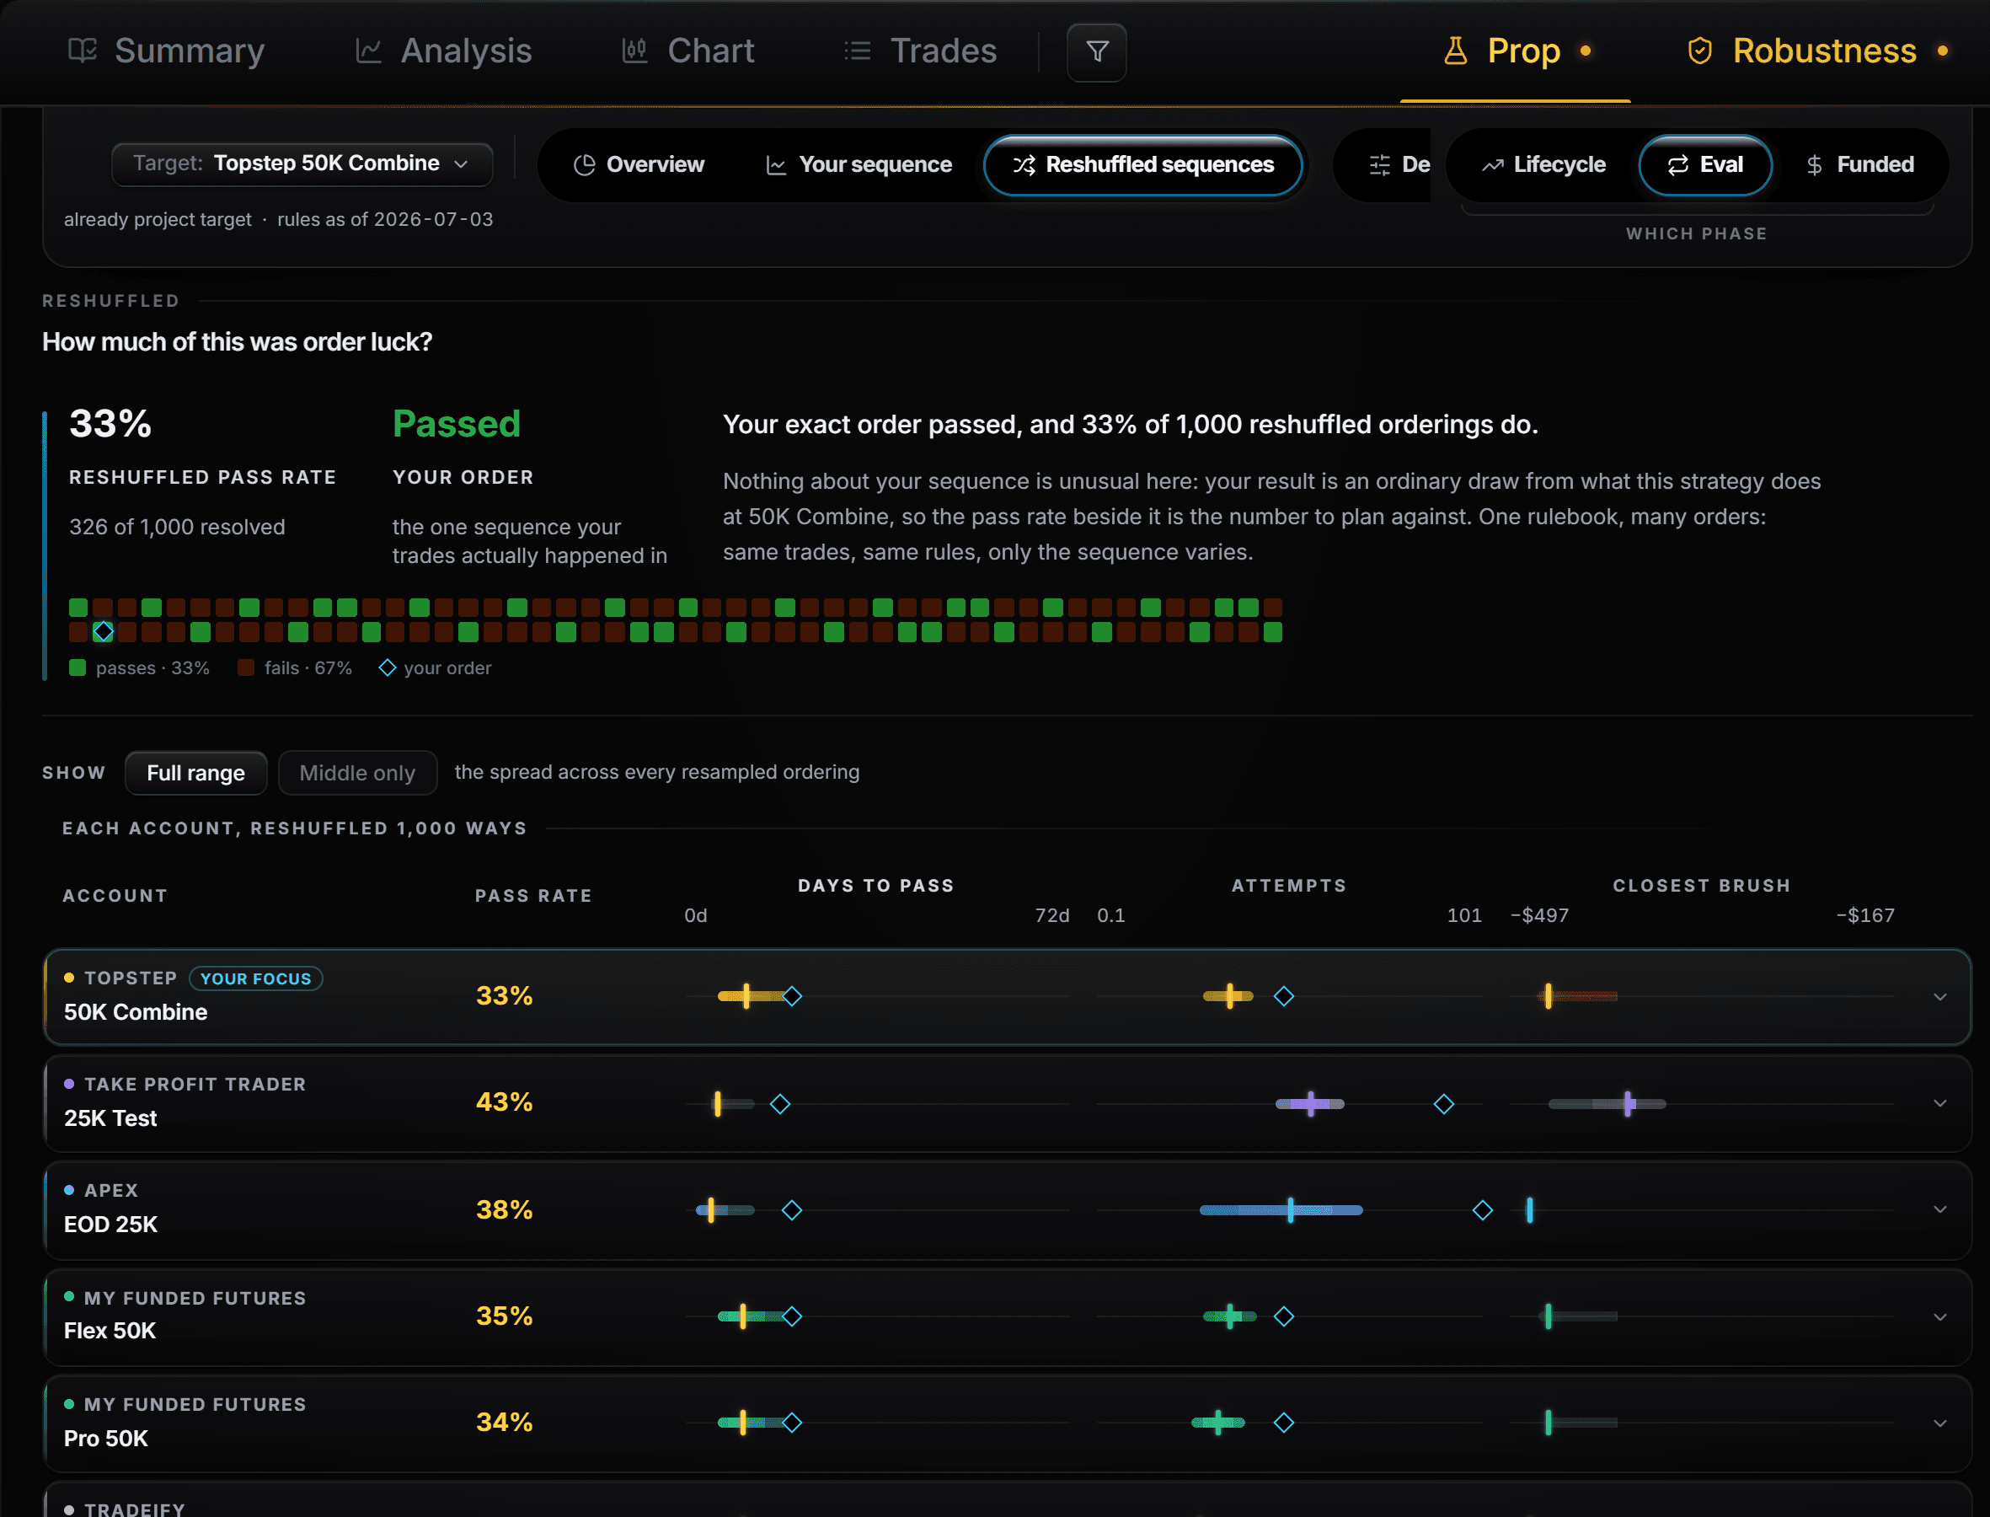Switch phase to Eval
Image resolution: width=1990 pixels, height=1517 pixels.
coord(1705,165)
